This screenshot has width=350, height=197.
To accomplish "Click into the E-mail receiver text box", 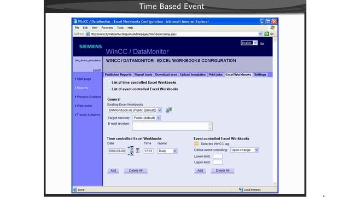I will pos(172,126).
